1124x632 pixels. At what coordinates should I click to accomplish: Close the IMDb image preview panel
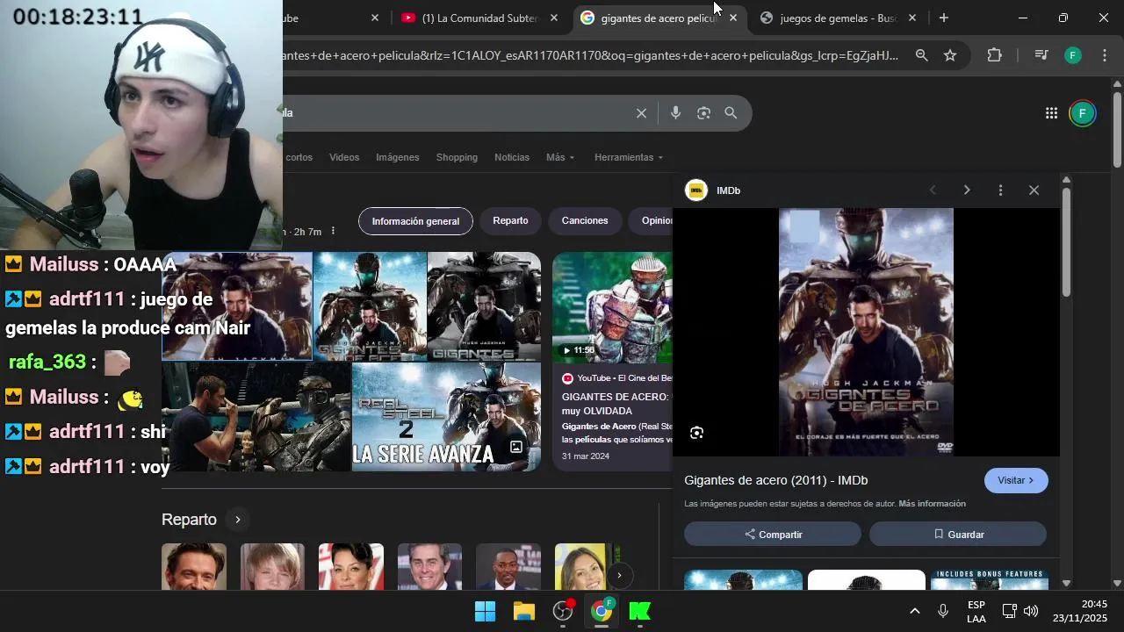pos(1034,190)
